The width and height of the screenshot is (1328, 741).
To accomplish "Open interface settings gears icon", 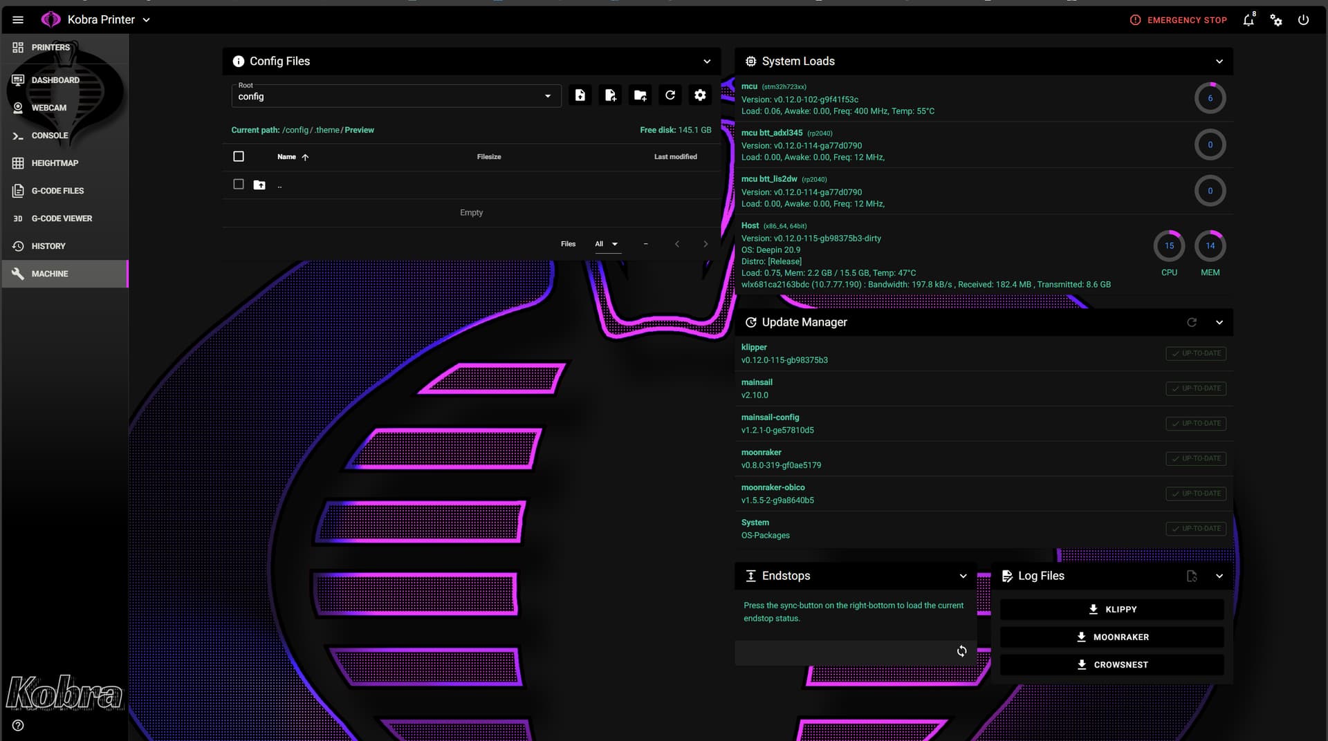I will (1276, 20).
